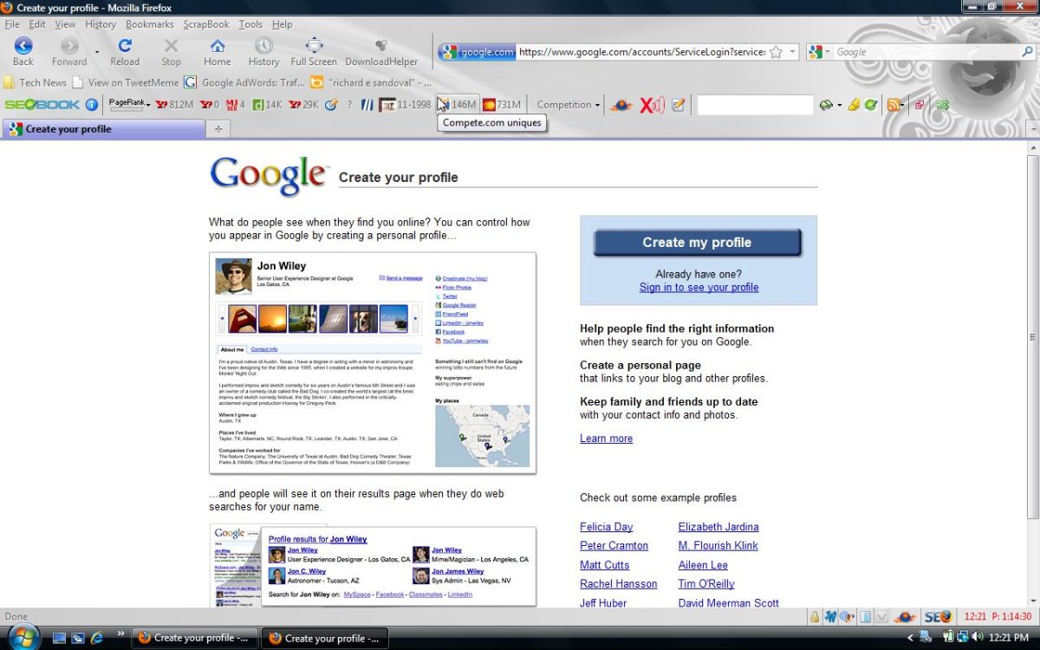Click the SEO toolbar text input field
1040x650 pixels.
coord(755,105)
